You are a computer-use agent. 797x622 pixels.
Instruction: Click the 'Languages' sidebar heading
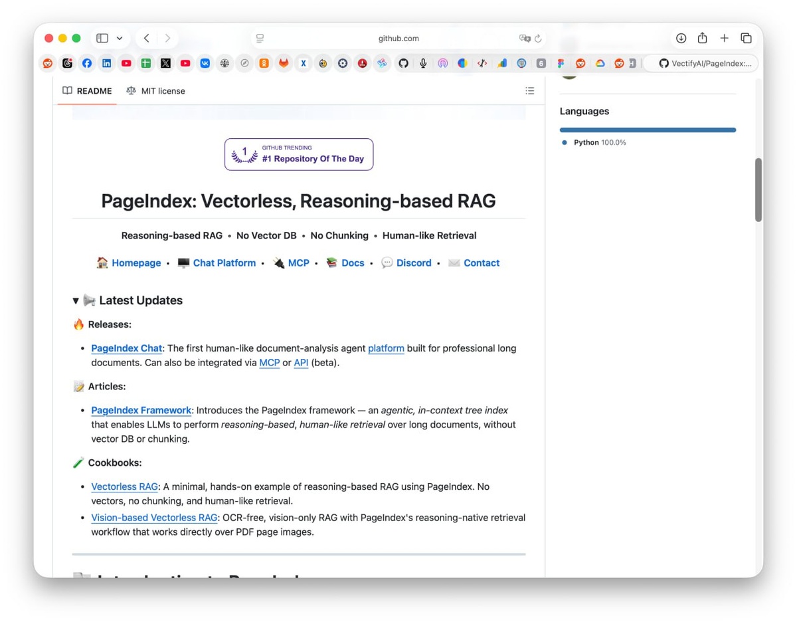(584, 111)
